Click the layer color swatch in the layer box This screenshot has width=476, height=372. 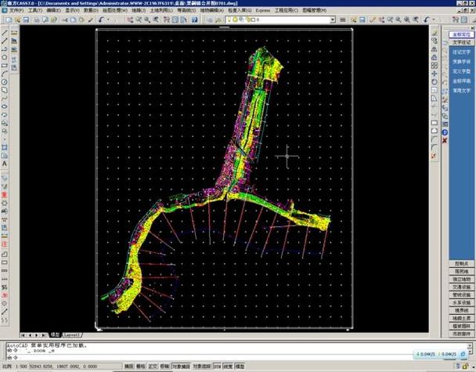253,20
